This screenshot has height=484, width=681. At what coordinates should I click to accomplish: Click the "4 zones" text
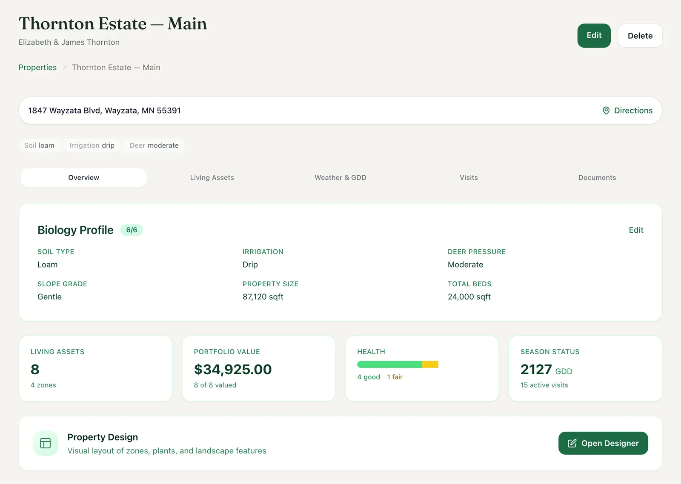(43, 385)
